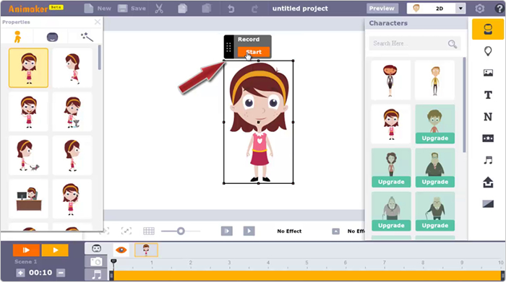Toggle the eye visibility icon in timeline
The width and height of the screenshot is (506, 282).
tap(121, 250)
